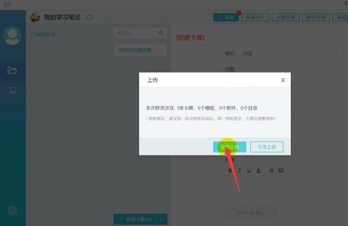Insert an image using the picture icon

pyautogui.click(x=281, y=170)
